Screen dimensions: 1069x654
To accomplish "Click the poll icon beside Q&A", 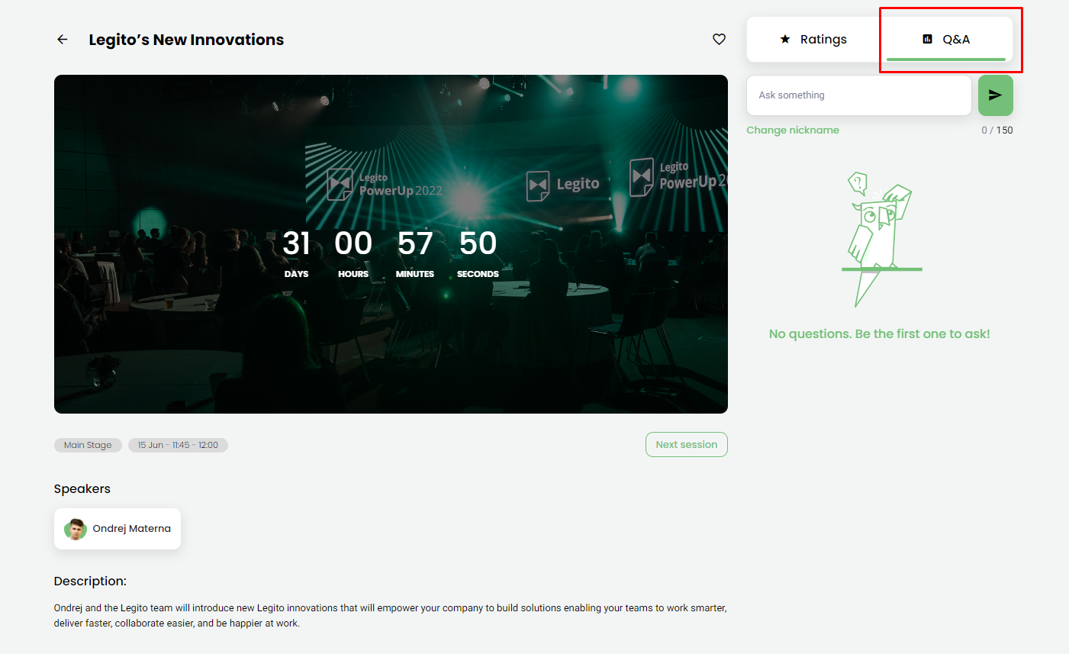I will tap(927, 39).
